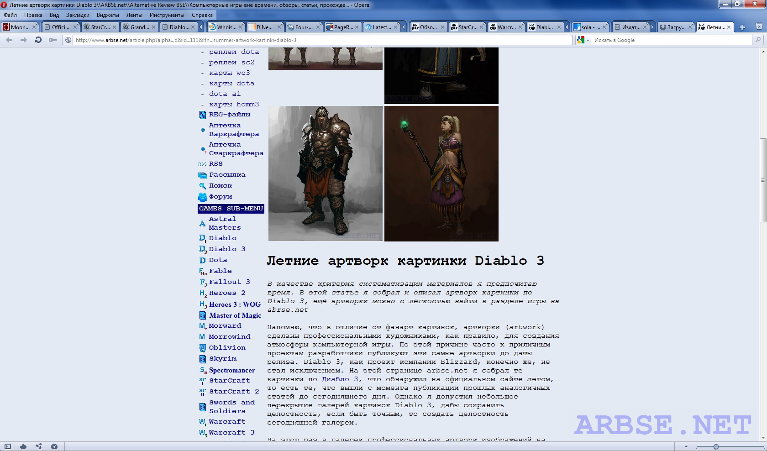Go forward with the Forward arrow
The height and width of the screenshot is (451, 767).
[24, 40]
